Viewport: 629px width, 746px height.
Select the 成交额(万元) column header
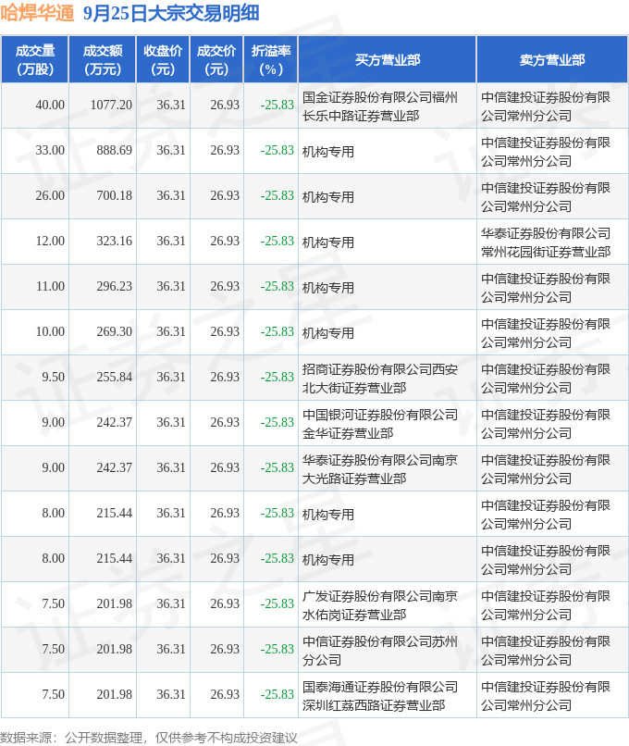coord(103,60)
